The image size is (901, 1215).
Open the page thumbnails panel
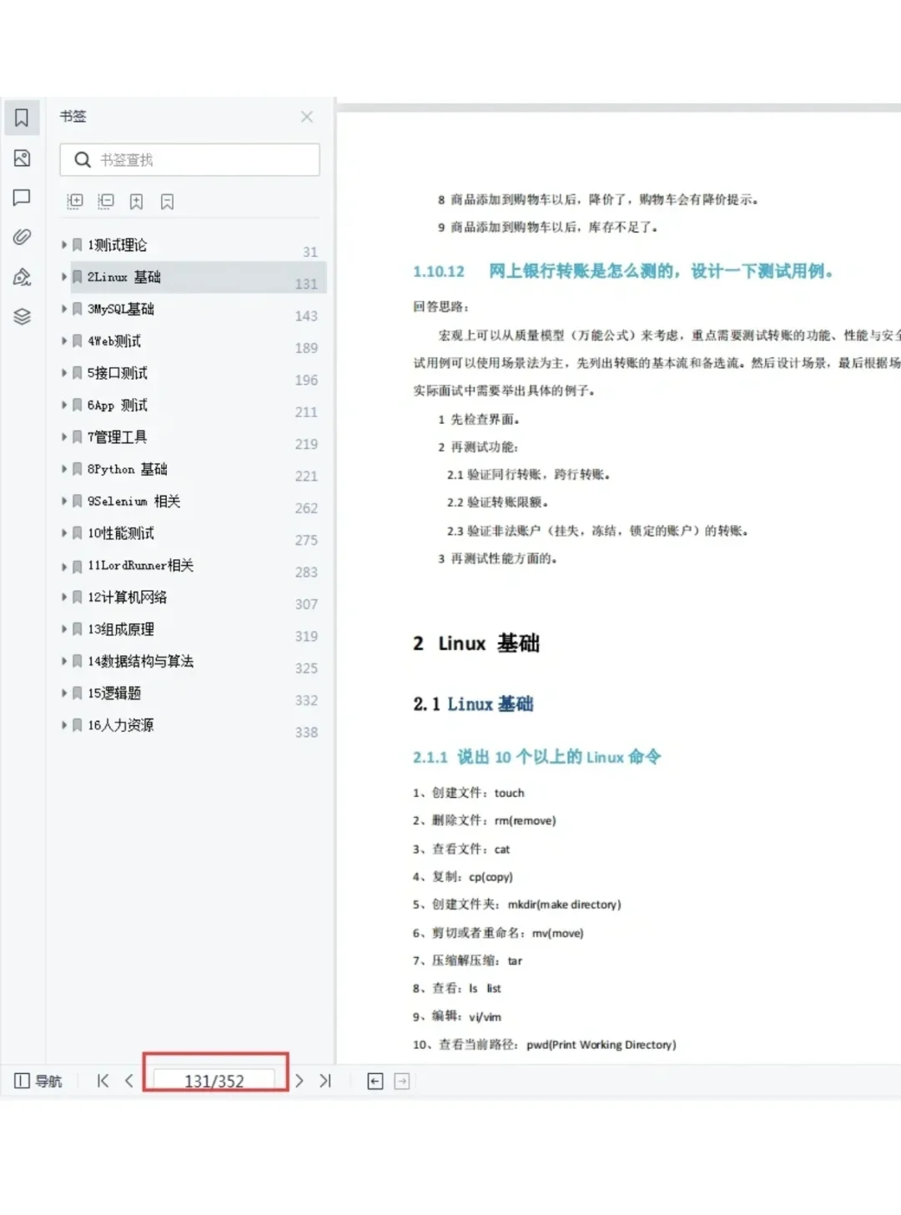[x=22, y=158]
